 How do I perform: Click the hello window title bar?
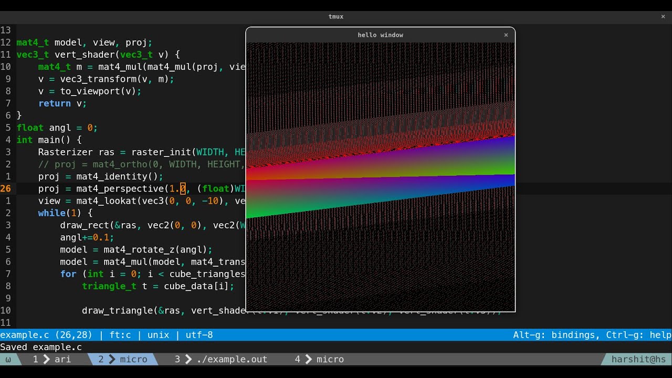point(380,35)
